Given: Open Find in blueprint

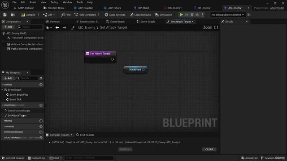Looking at the screenshot, I should (x=66, y=15).
